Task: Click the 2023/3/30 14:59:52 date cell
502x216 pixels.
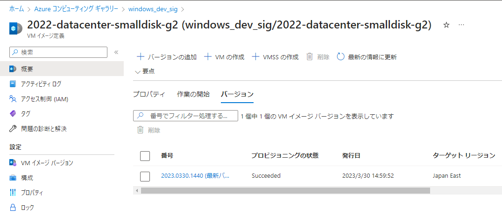Action: click(368, 176)
